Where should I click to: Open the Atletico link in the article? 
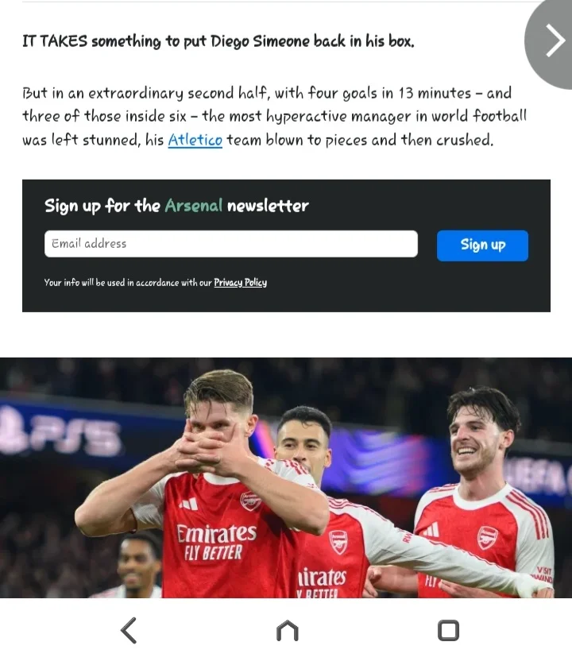(195, 140)
